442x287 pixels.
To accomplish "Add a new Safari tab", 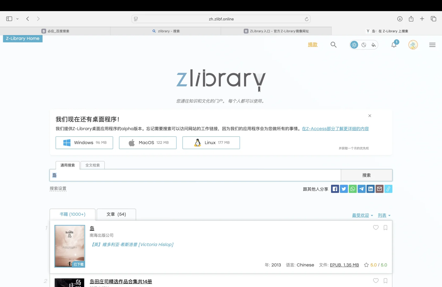I will pyautogui.click(x=422, y=19).
